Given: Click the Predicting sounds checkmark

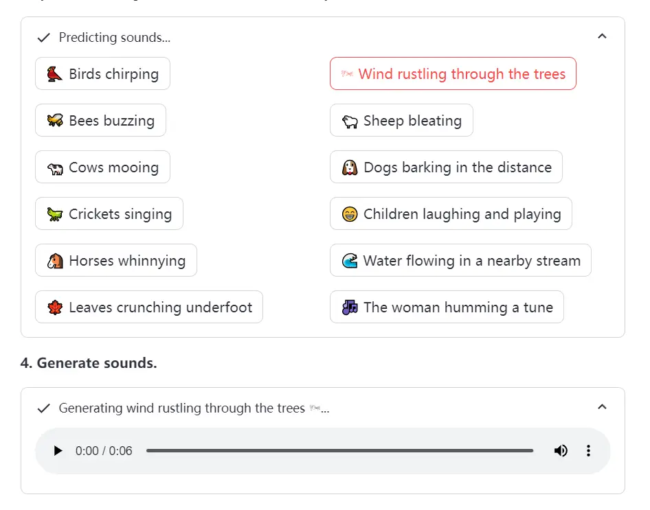Looking at the screenshot, I should click(x=43, y=38).
